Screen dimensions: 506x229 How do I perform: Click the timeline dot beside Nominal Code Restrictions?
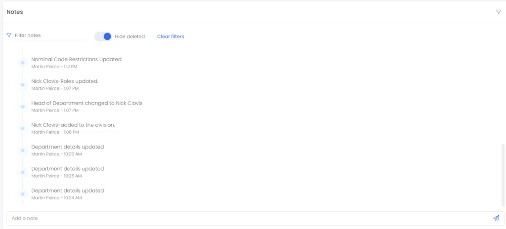coord(23,63)
